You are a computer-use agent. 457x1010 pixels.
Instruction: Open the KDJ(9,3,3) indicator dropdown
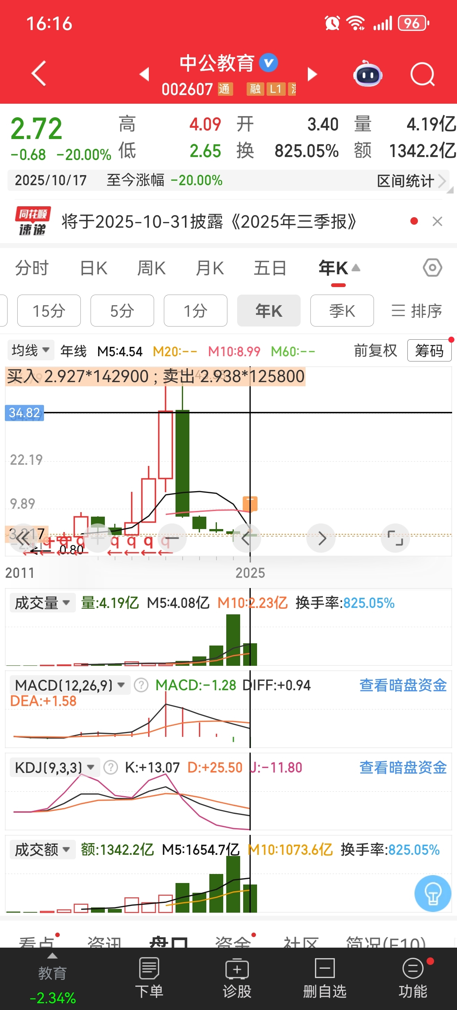coord(55,767)
